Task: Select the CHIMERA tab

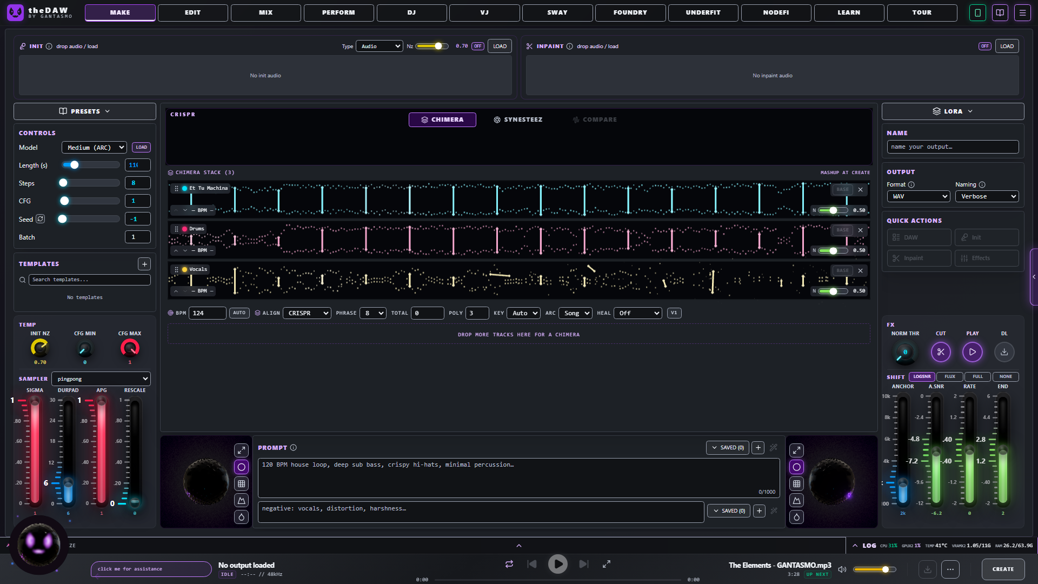Action: coord(442,120)
